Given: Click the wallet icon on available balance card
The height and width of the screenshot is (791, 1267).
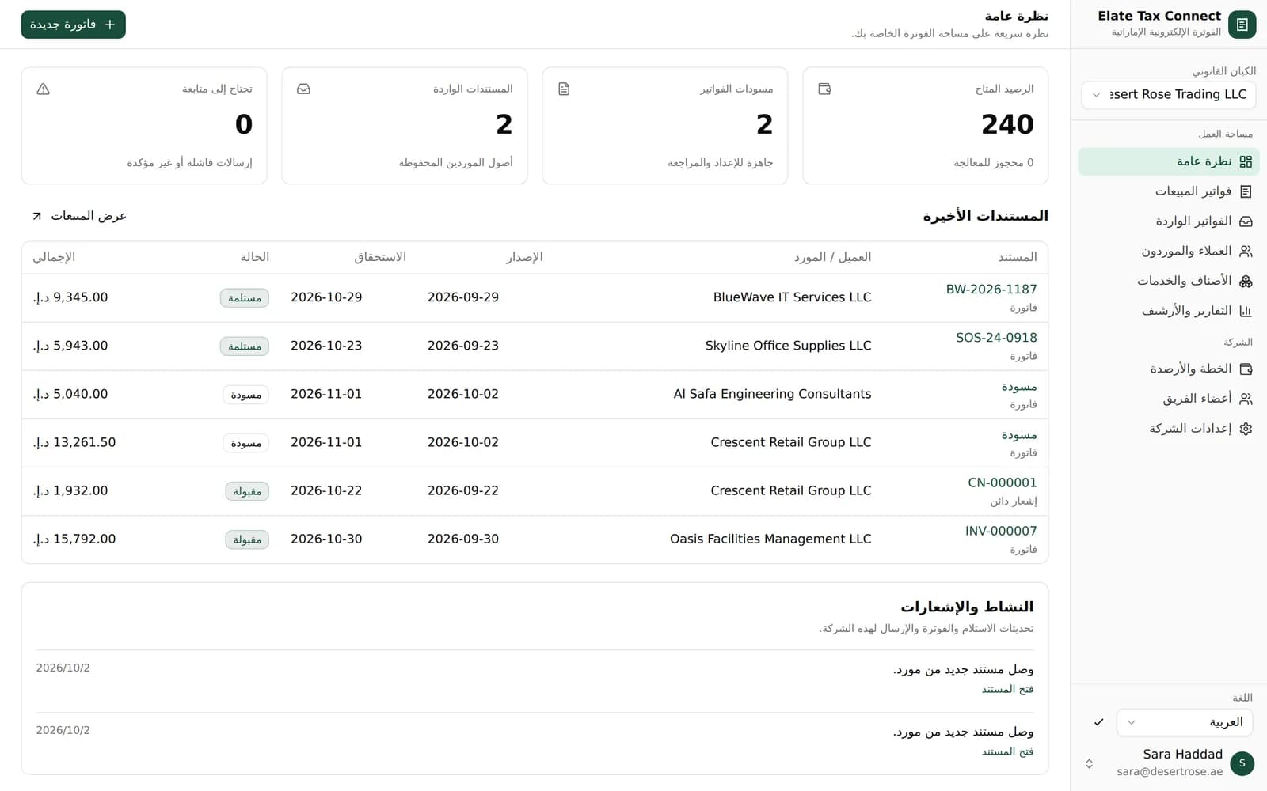Looking at the screenshot, I should [824, 89].
